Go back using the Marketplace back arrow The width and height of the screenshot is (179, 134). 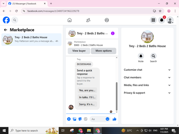[x=5, y=30]
